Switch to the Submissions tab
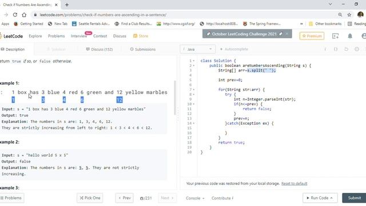366x206 pixels. point(142,49)
